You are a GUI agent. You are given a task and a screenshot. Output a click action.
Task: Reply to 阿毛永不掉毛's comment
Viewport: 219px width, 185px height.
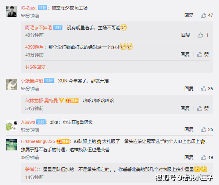(x=186, y=35)
